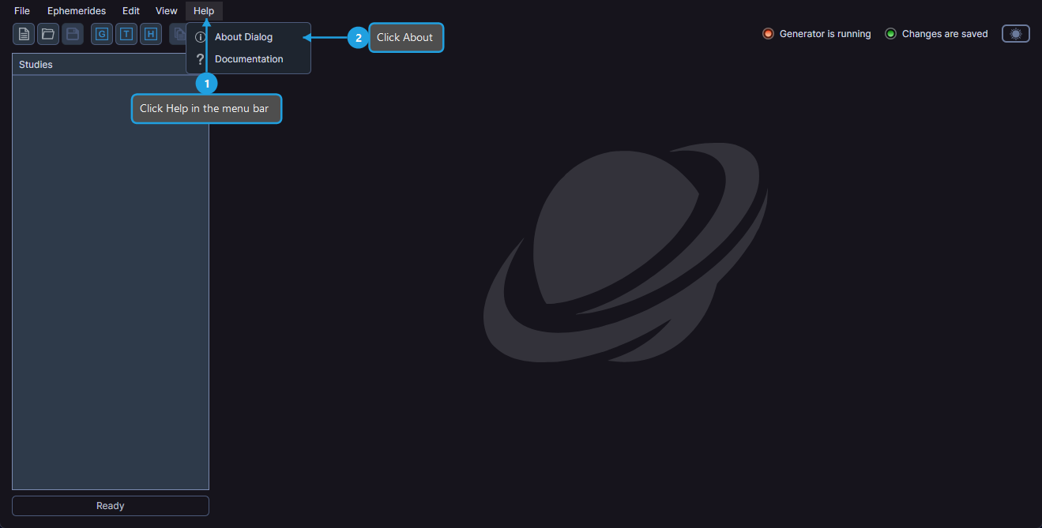Image resolution: width=1042 pixels, height=528 pixels.
Task: Click the Ready status button
Action: pos(111,506)
